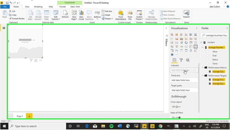Pick the Pie chart visualization
Viewport: 230px width, 130px height.
181,42
